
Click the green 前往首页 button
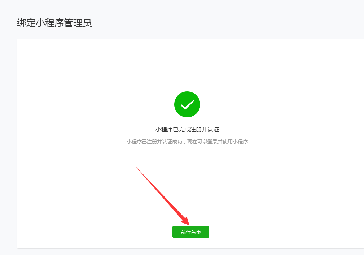[190, 232]
